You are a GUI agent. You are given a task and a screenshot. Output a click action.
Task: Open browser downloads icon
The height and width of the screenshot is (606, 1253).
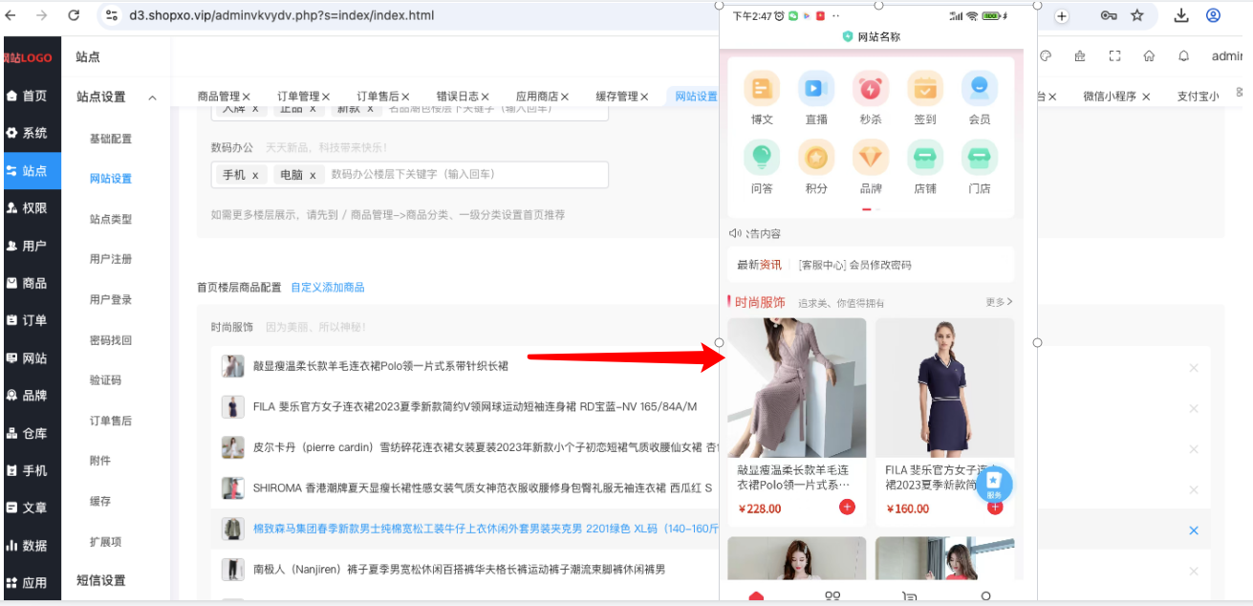[1181, 15]
